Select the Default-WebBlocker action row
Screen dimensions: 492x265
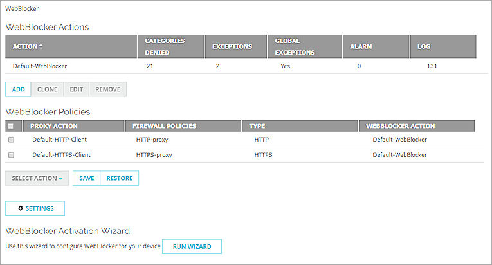40,66
